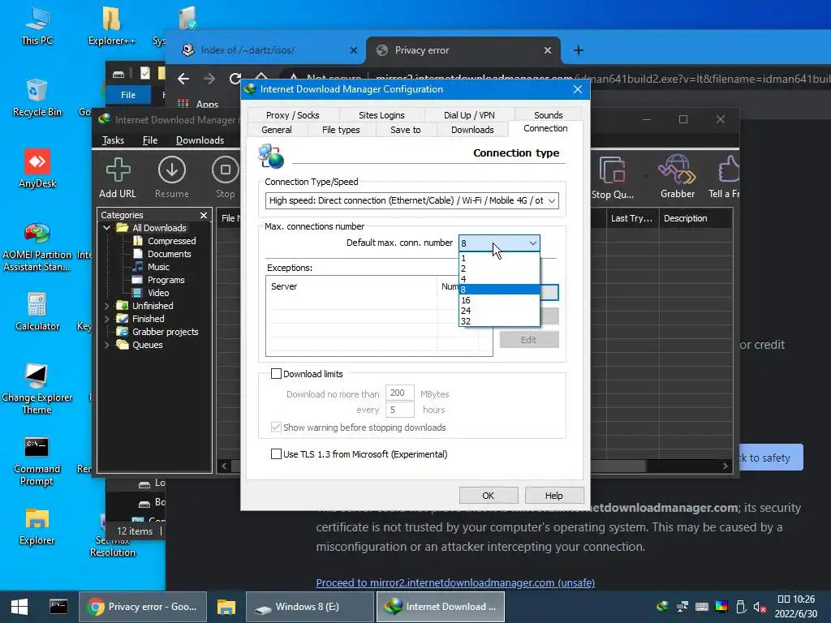The height and width of the screenshot is (623, 831).
Task: Launch Command Prompt desktop shortcut
Action: [x=37, y=461]
